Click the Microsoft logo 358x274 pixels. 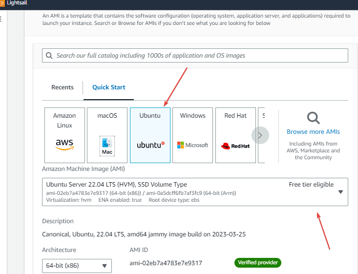[193, 145]
